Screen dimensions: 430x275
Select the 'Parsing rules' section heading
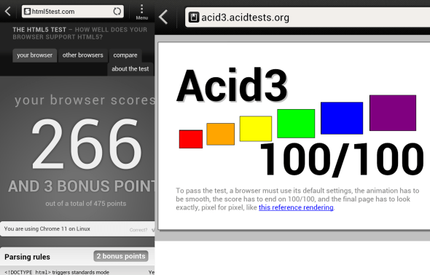click(27, 257)
